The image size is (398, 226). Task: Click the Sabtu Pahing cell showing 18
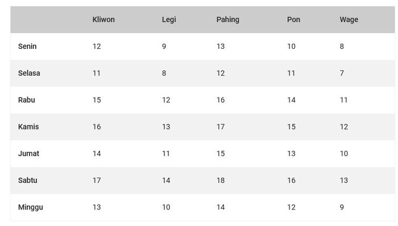221,181
